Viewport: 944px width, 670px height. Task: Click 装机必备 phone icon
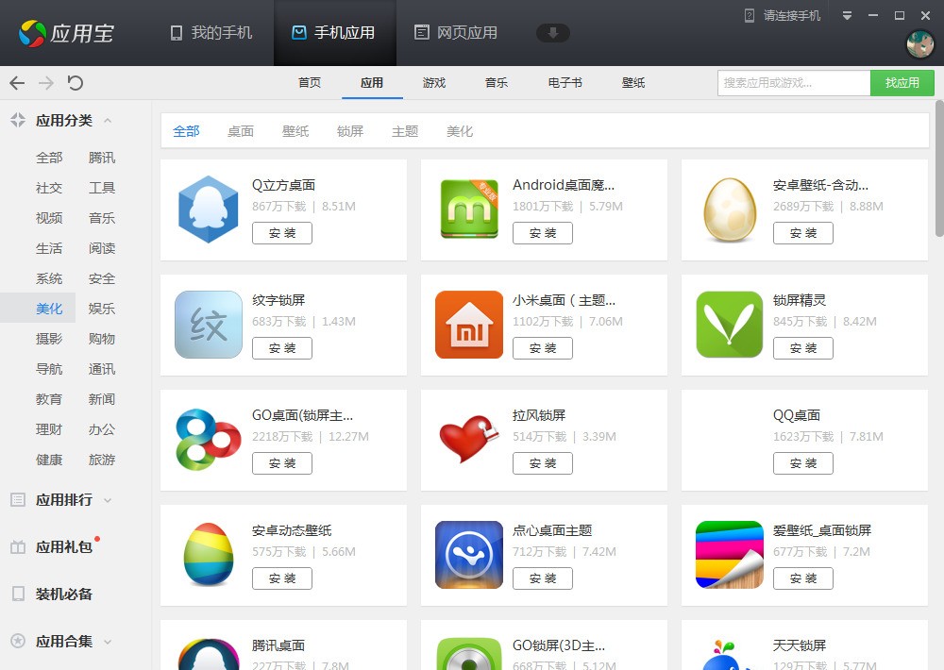[x=18, y=595]
